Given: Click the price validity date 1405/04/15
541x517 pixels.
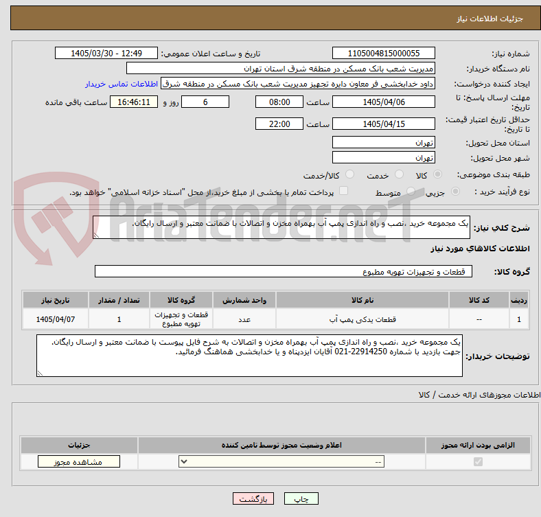Looking at the screenshot, I should tap(383, 124).
